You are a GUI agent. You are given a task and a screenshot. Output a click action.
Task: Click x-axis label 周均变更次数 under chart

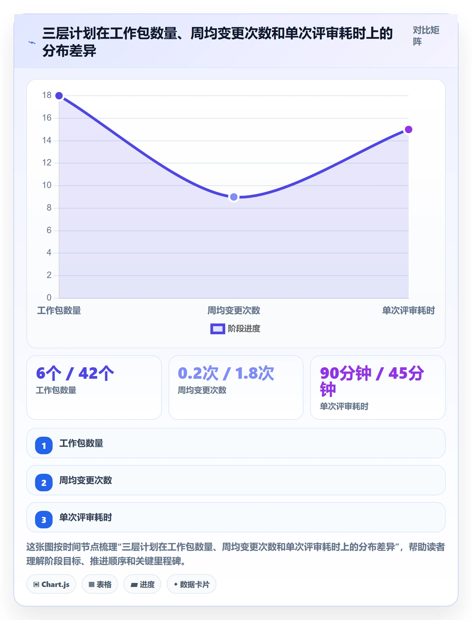[234, 310]
